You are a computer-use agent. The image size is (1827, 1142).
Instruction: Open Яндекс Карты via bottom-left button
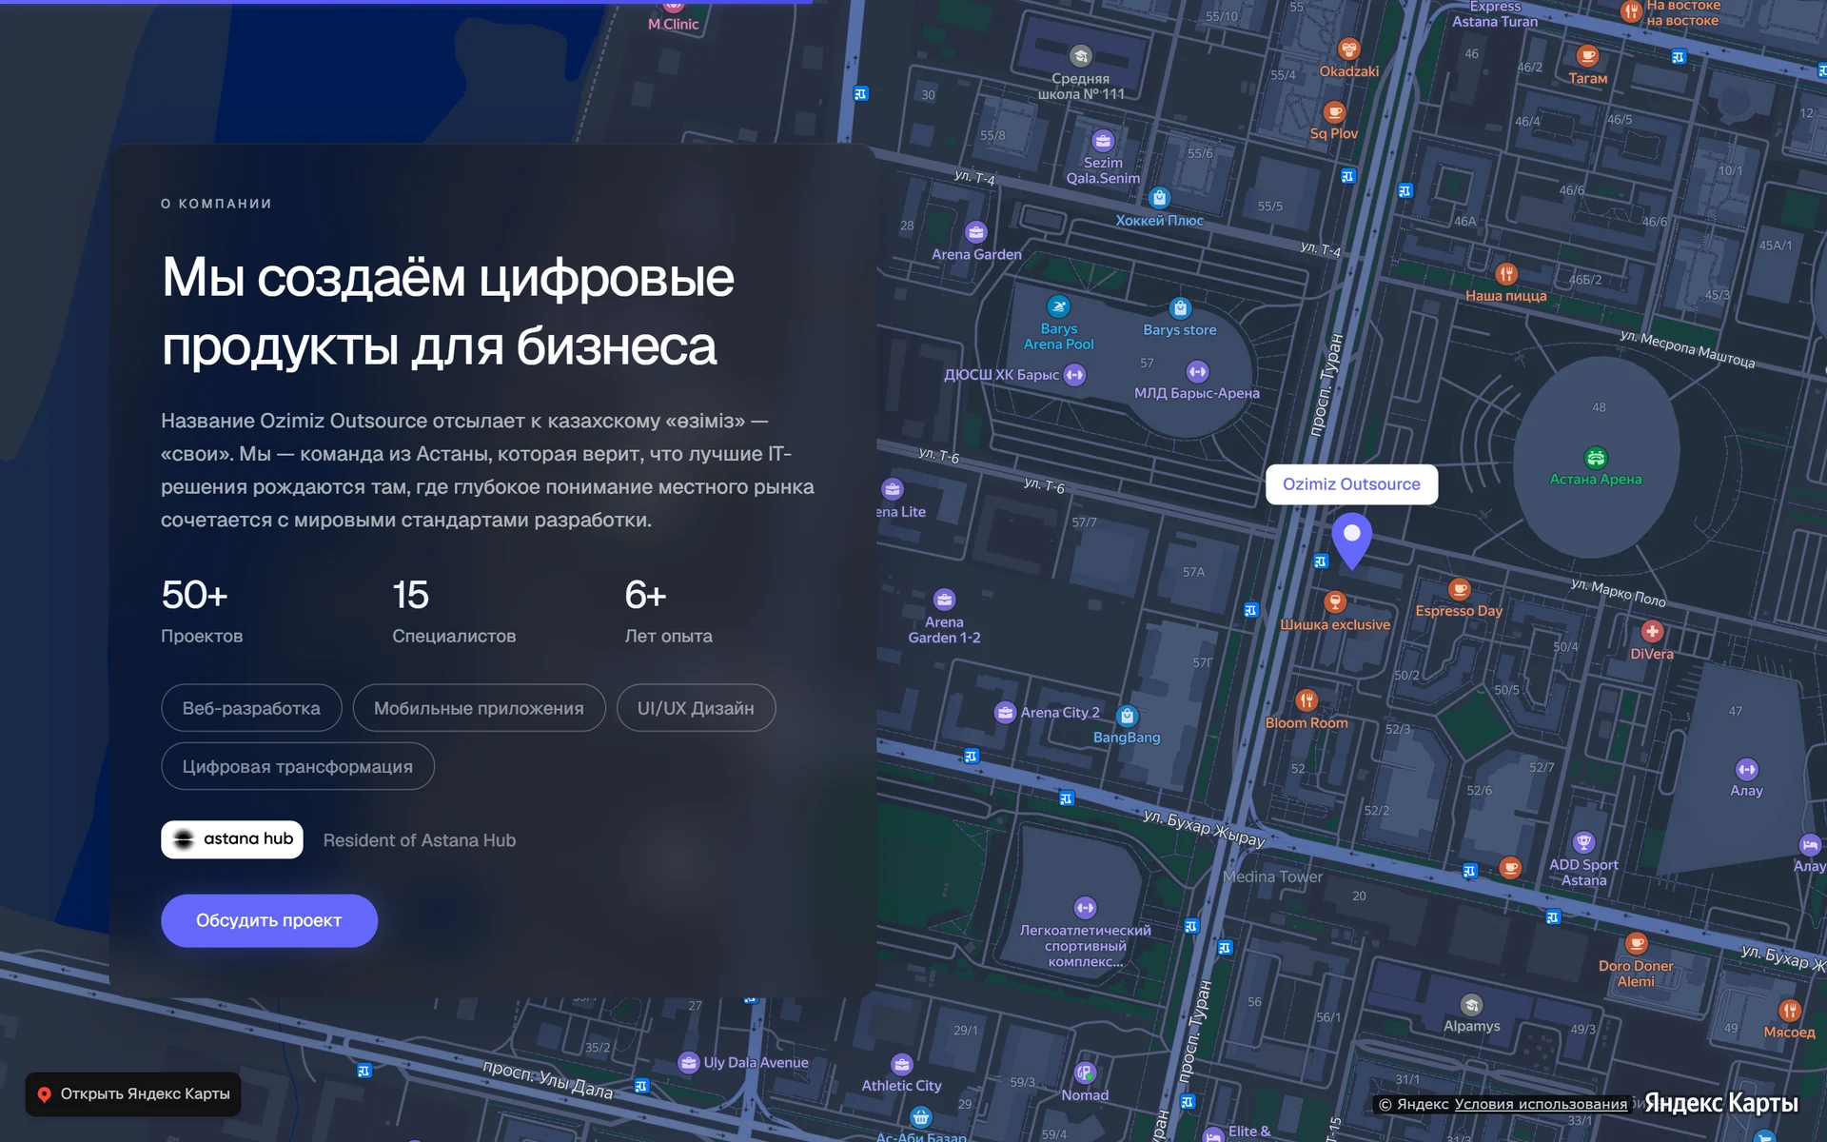(133, 1094)
